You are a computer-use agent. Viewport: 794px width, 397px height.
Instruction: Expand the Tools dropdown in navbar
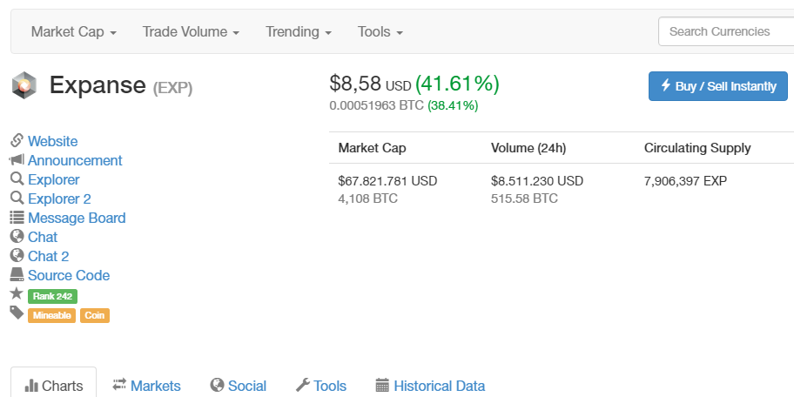380,32
